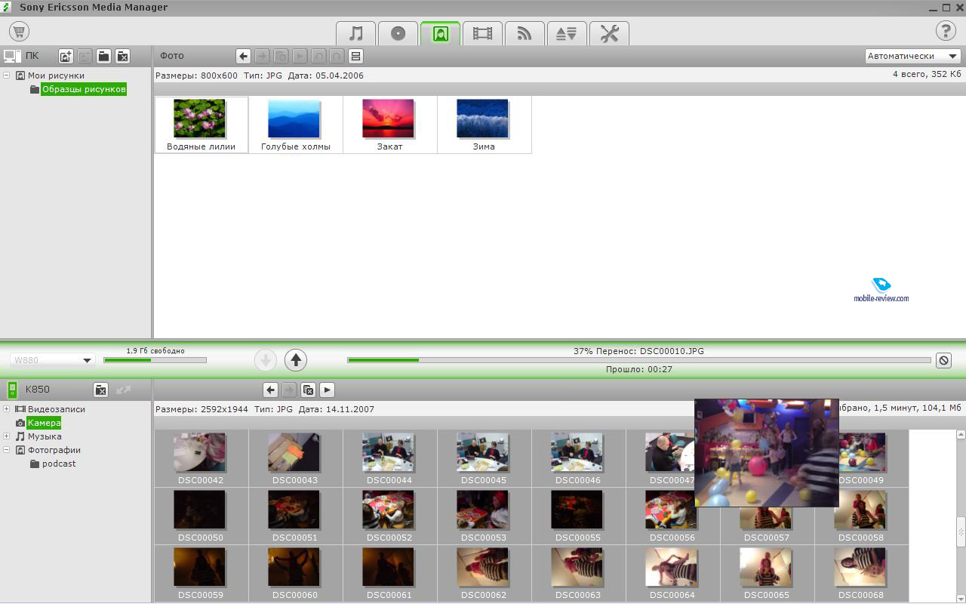Click the scroll down arrow of the photo list
Image resolution: width=966 pixels, height=604 pixels.
(961, 598)
